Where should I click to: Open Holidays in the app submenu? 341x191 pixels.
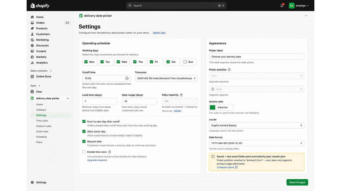coord(41,110)
